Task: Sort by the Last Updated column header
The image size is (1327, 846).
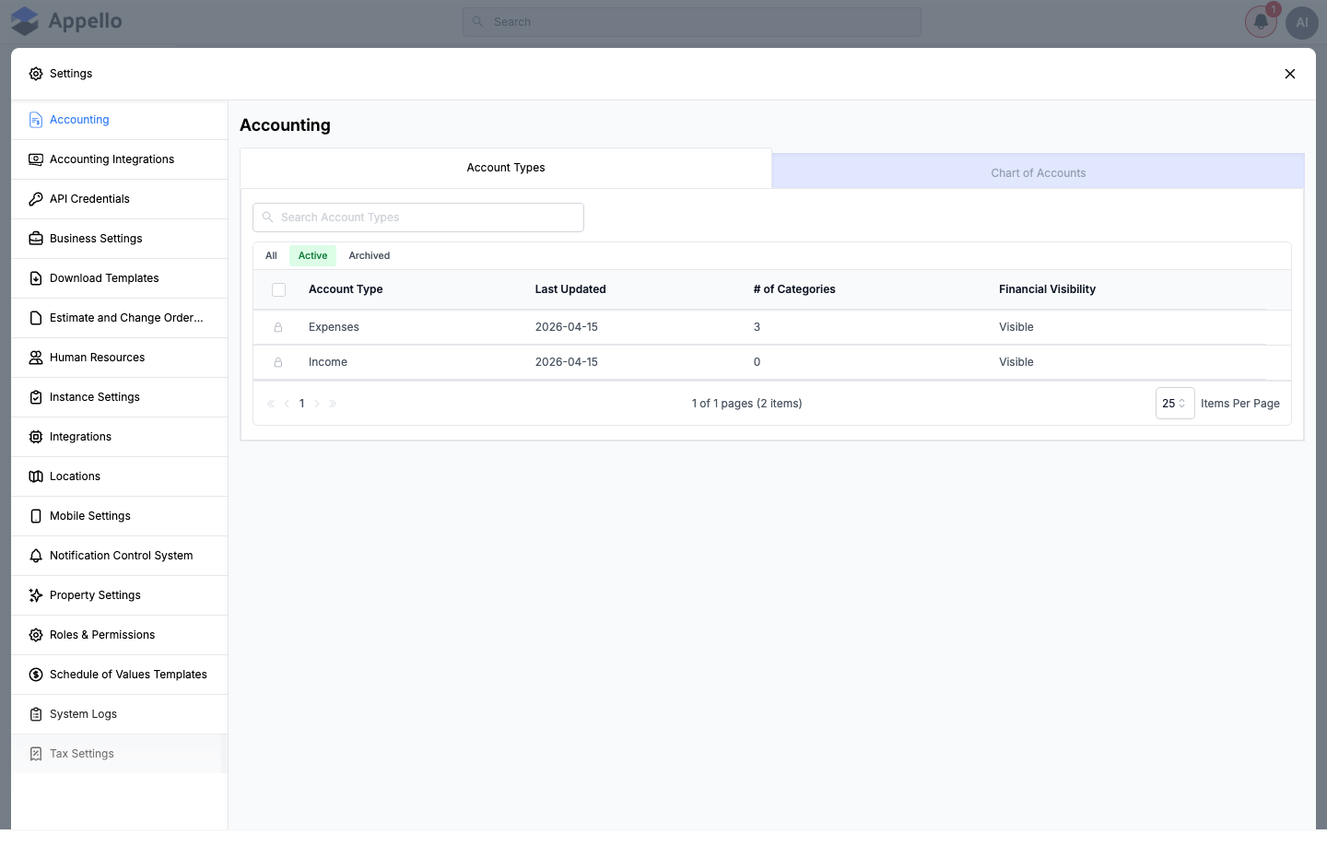Action: point(570,289)
